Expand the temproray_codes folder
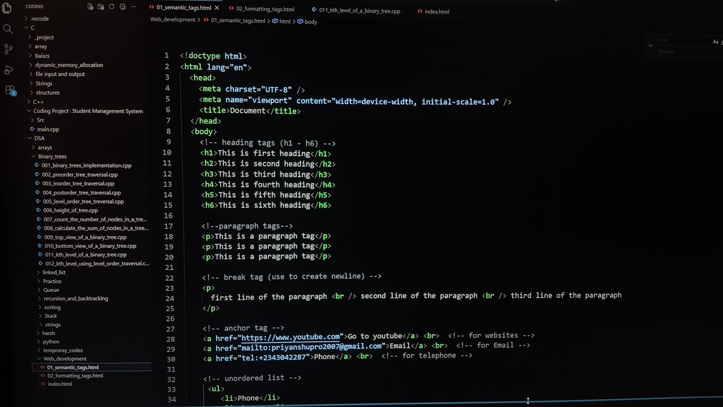Image resolution: width=723 pixels, height=407 pixels. (60, 350)
